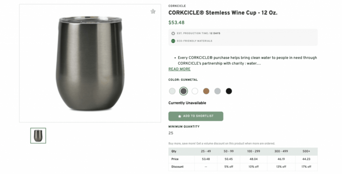The width and height of the screenshot is (342, 174).
Task: Add the wine cup to shortlist
Action: click(196, 116)
